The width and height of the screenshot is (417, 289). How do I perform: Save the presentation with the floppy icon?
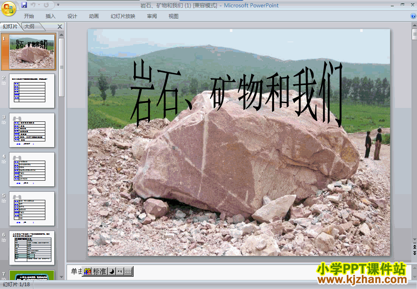tap(24, 5)
